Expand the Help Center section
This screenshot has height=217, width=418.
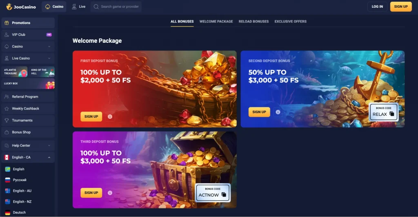[x=28, y=145]
